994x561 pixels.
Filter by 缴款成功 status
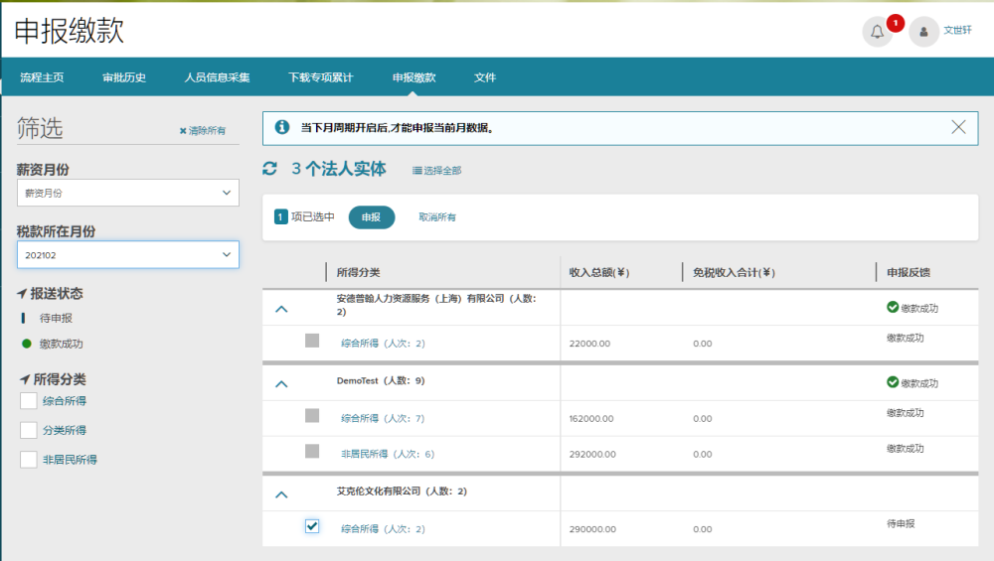[x=61, y=344]
